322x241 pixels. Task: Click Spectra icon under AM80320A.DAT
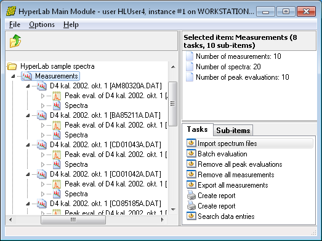[57, 105]
